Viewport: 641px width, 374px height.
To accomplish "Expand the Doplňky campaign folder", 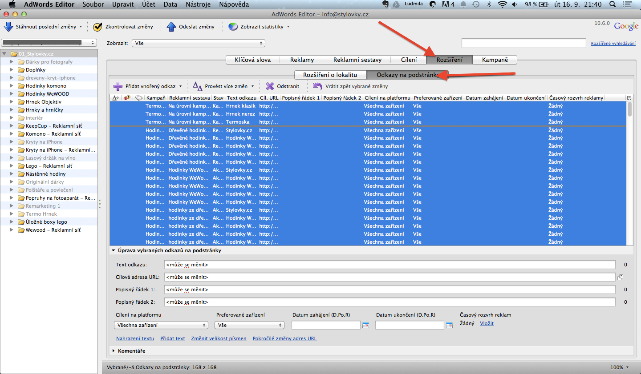I will tap(12, 70).
